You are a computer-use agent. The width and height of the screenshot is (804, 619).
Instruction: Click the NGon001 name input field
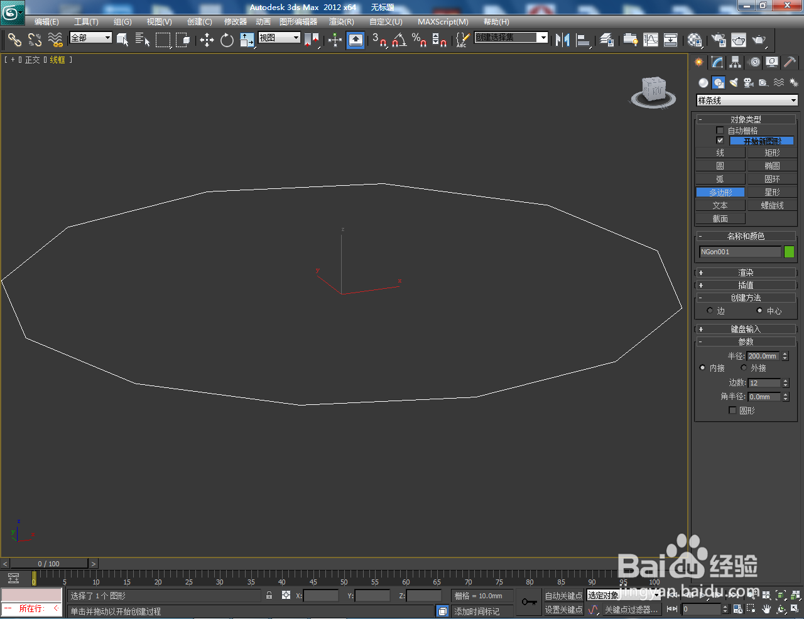(740, 251)
